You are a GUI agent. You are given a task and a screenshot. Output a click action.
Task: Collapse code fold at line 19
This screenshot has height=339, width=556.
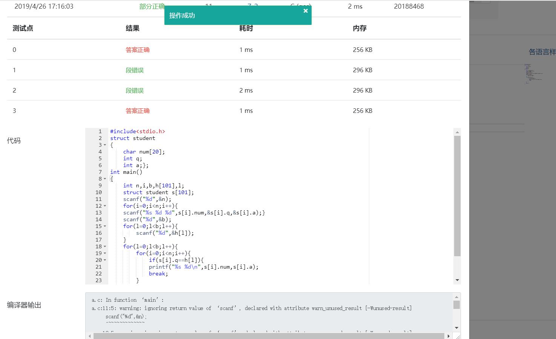coord(105,254)
